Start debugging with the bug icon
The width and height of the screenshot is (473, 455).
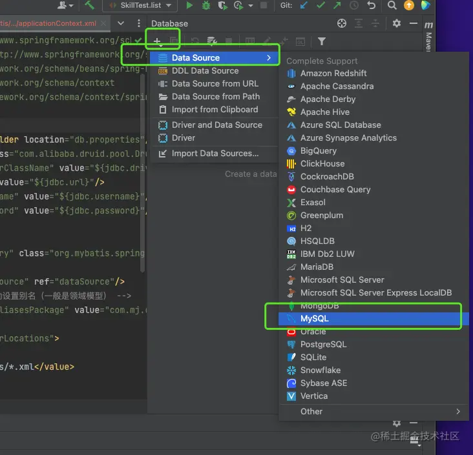click(206, 5)
